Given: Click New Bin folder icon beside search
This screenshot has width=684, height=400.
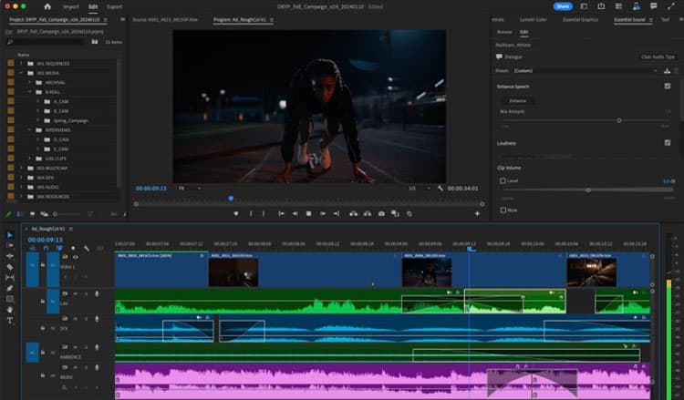Looking at the screenshot, I should click(x=95, y=42).
